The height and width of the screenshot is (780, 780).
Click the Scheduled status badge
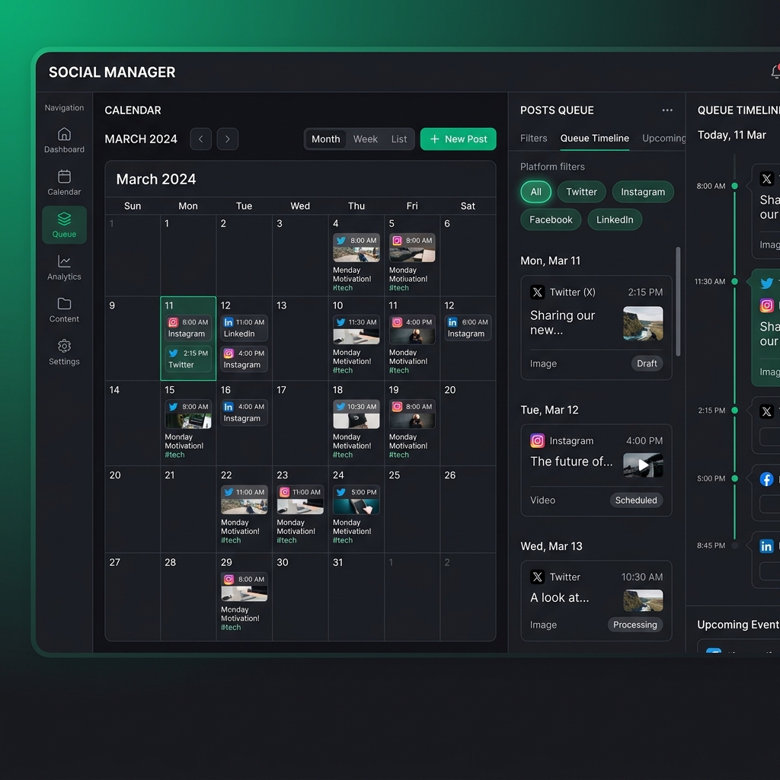click(636, 500)
